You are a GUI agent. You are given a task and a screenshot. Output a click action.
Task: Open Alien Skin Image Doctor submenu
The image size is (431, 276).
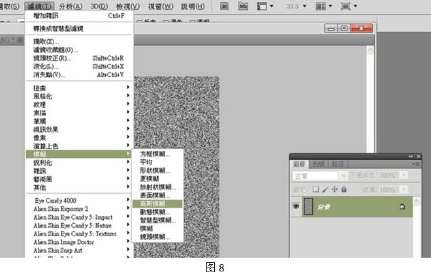79,242
